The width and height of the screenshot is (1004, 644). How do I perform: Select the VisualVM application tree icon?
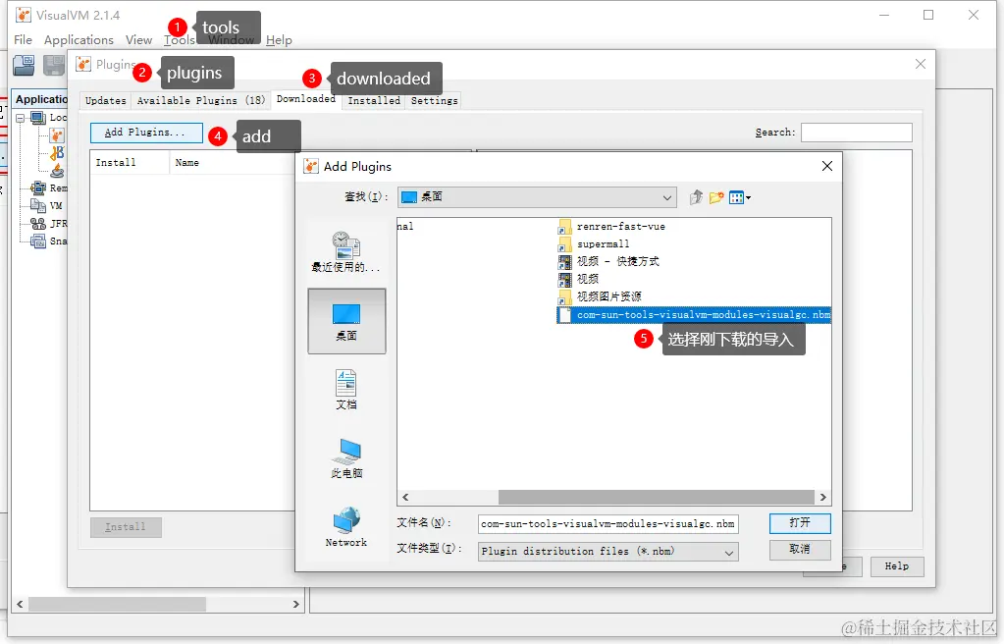tap(57, 135)
